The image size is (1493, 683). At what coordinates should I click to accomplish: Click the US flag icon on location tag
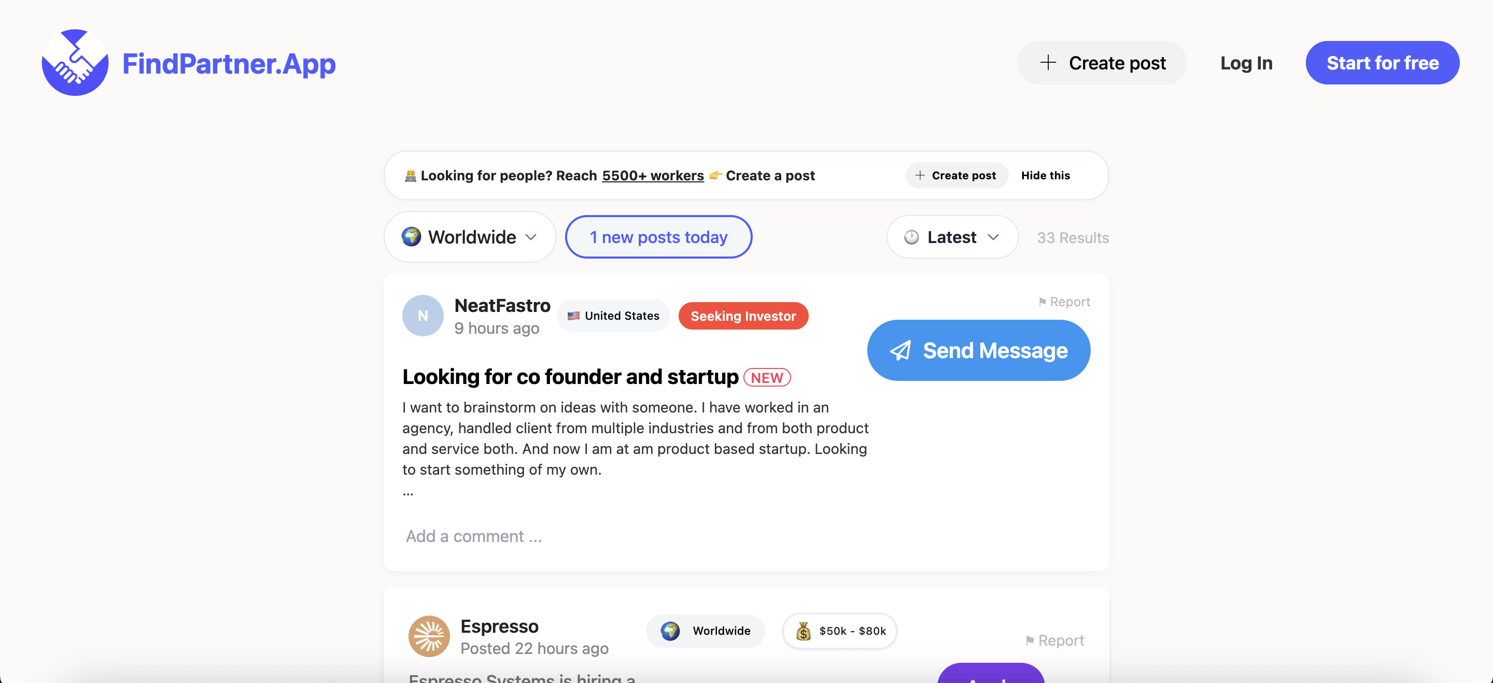(x=573, y=316)
